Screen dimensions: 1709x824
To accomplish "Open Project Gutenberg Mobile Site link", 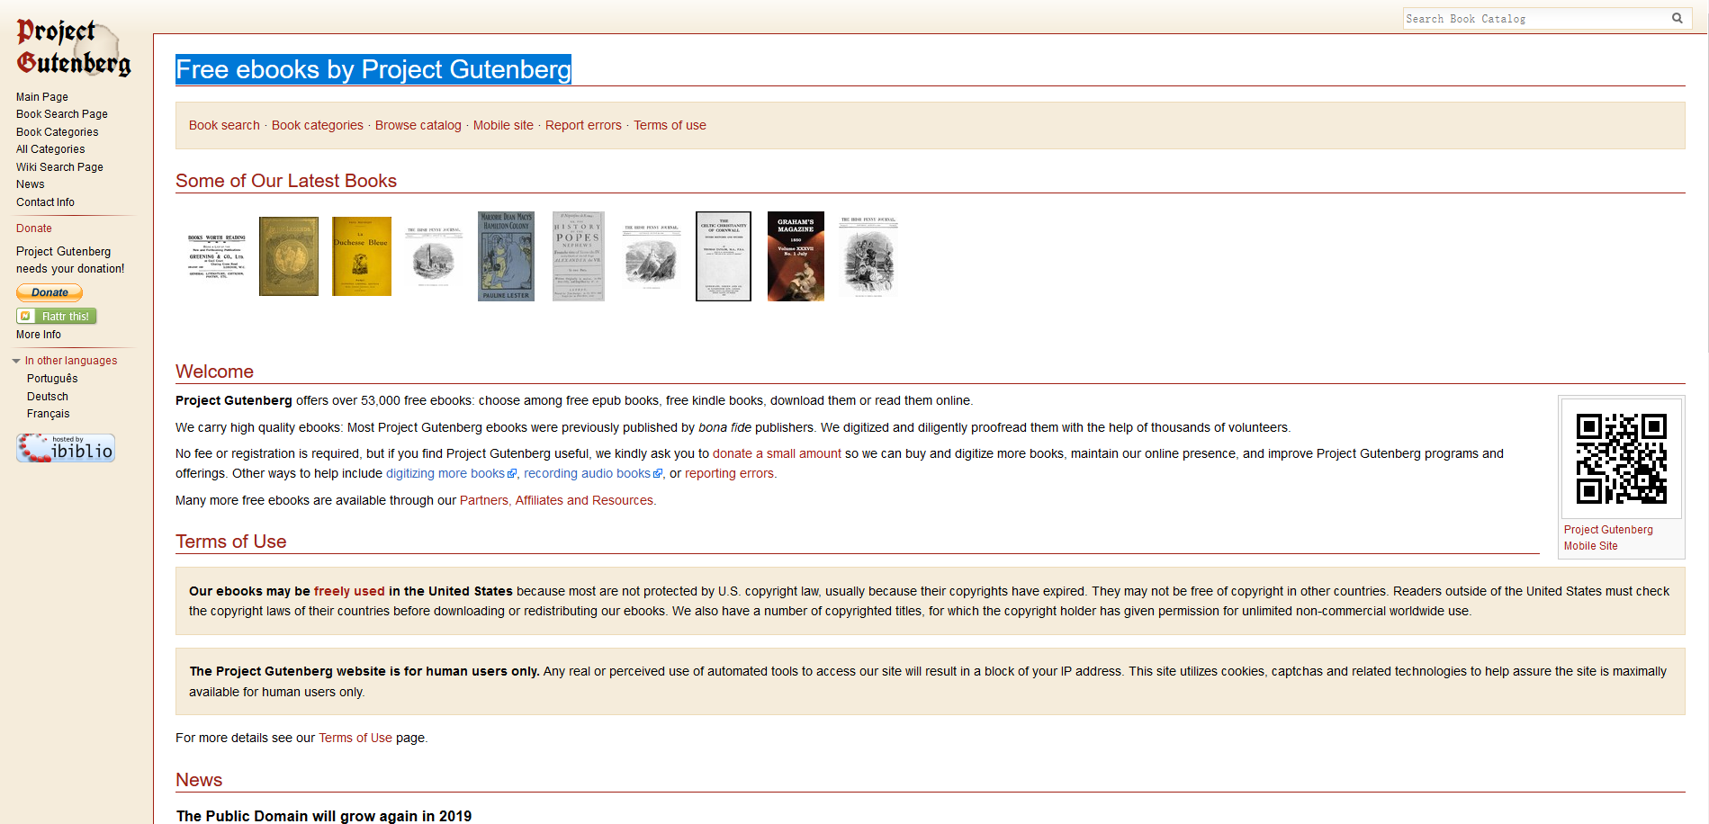I will coord(1608,538).
